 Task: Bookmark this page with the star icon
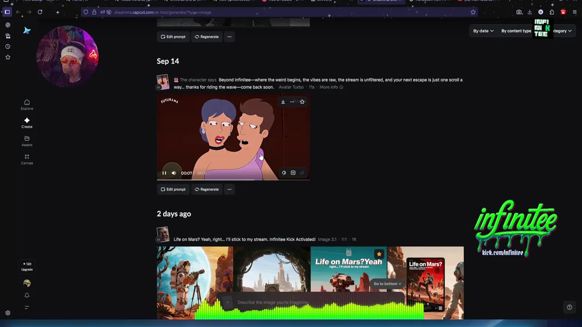point(473,12)
